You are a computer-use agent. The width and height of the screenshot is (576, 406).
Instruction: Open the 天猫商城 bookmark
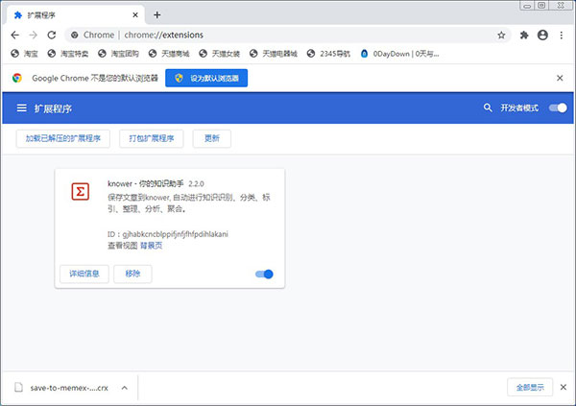pos(169,54)
